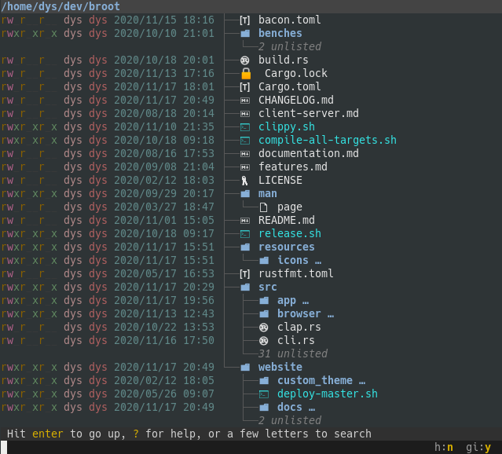Open the deploy-master.sh file name

coord(328,394)
